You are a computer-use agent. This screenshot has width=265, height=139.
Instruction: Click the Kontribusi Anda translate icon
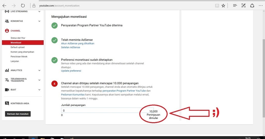[x=7, y=103]
